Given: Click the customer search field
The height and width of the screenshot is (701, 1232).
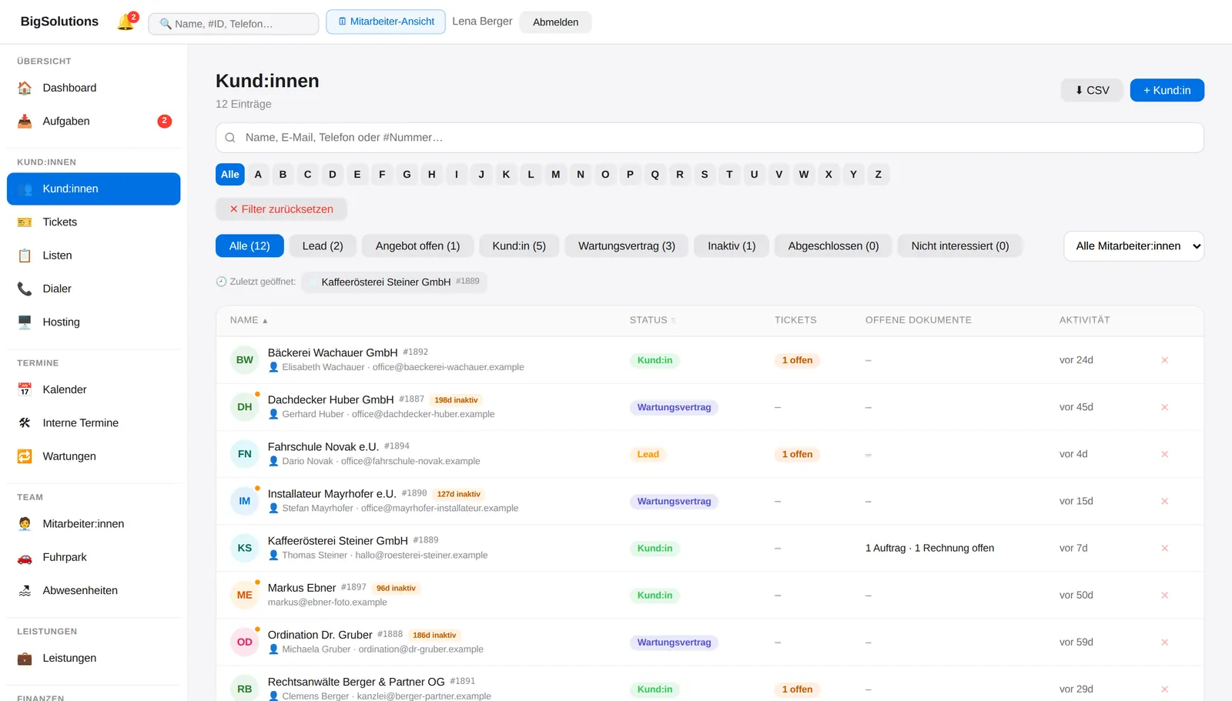Looking at the screenshot, I should (709, 138).
